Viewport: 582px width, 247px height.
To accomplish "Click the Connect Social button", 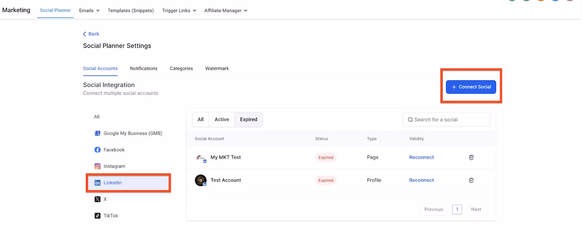I will click(471, 87).
